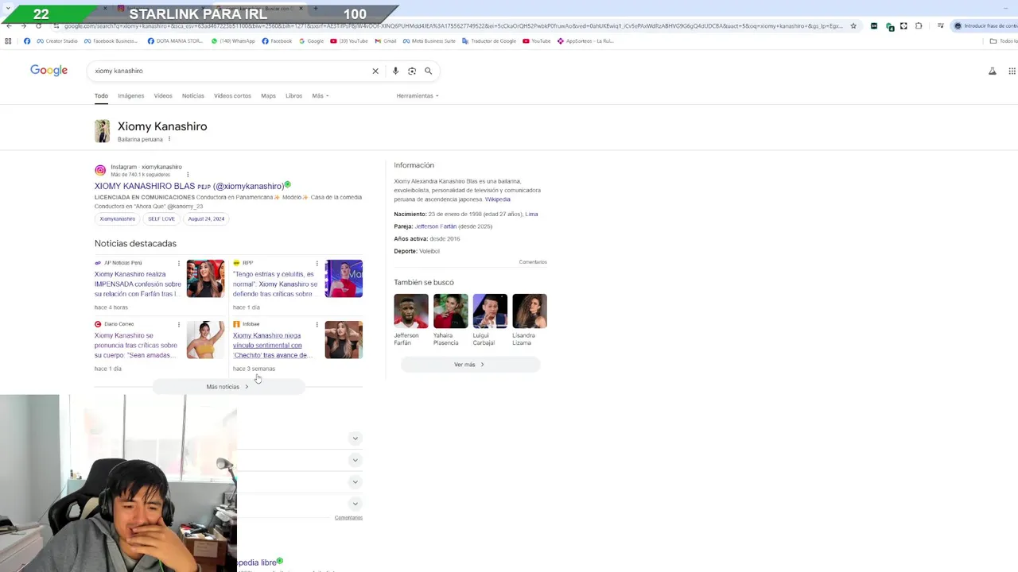
Task: Bookmark this page with the star icon
Action: pyautogui.click(x=853, y=25)
